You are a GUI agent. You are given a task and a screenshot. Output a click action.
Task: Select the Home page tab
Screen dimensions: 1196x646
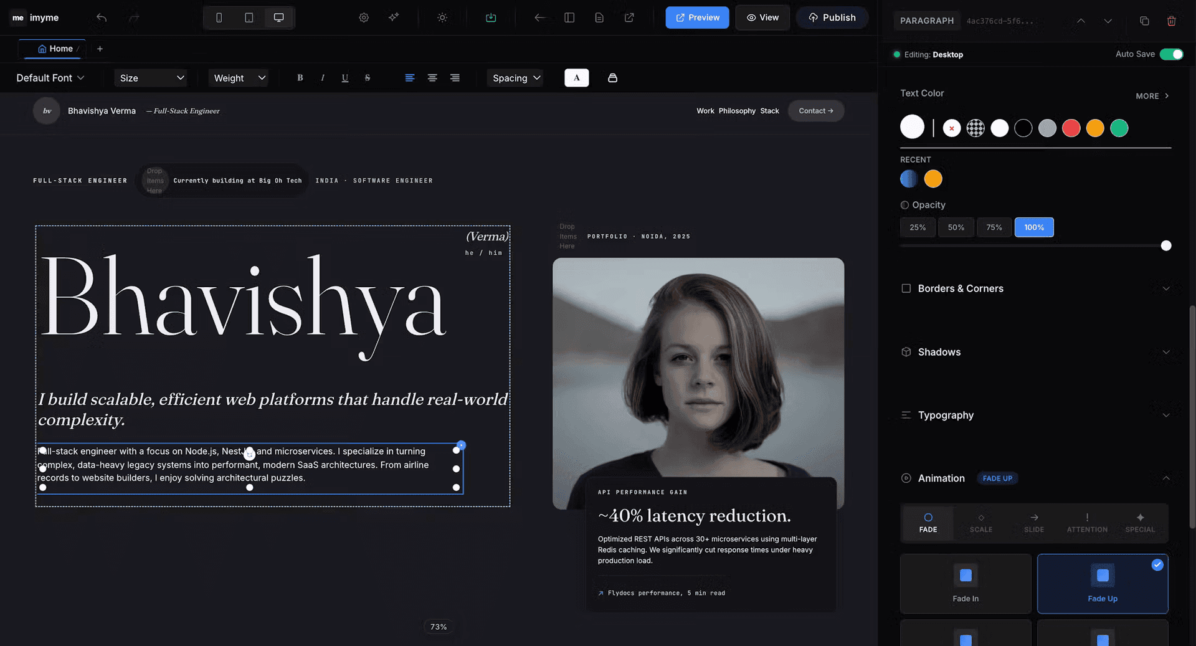pyautogui.click(x=55, y=49)
